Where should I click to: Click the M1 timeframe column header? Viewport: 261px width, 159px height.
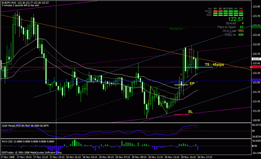(x=215, y=8)
